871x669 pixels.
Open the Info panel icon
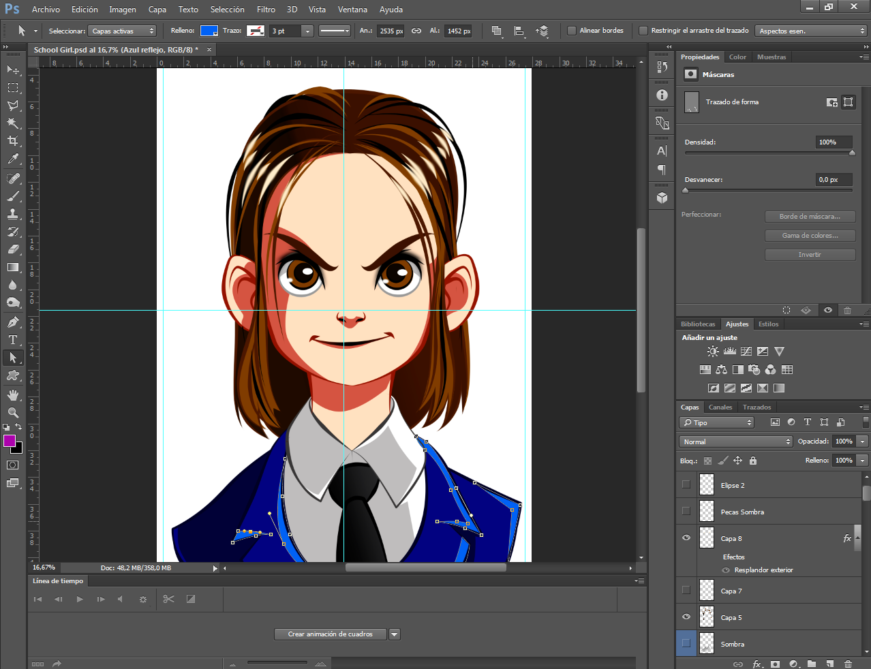[662, 95]
